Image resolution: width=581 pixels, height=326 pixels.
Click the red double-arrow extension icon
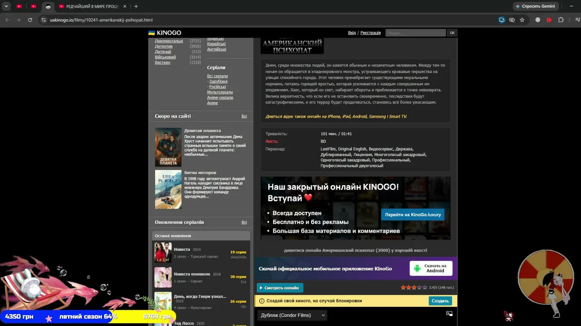pyautogui.click(x=549, y=20)
